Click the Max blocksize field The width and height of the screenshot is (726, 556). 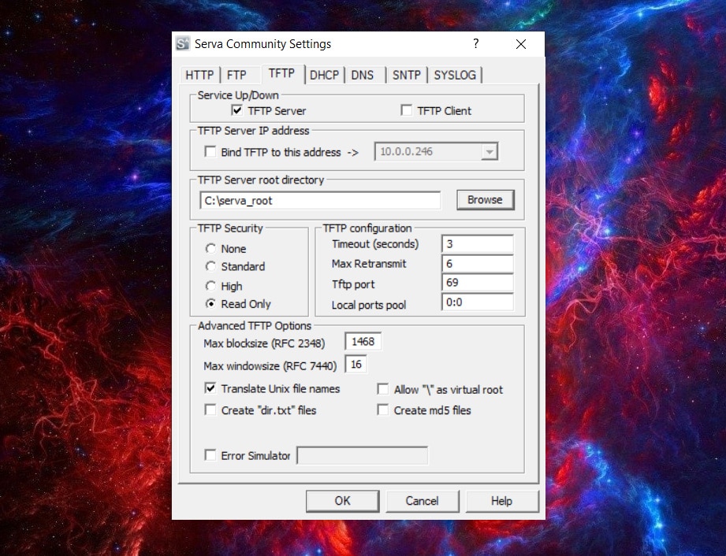(x=363, y=342)
